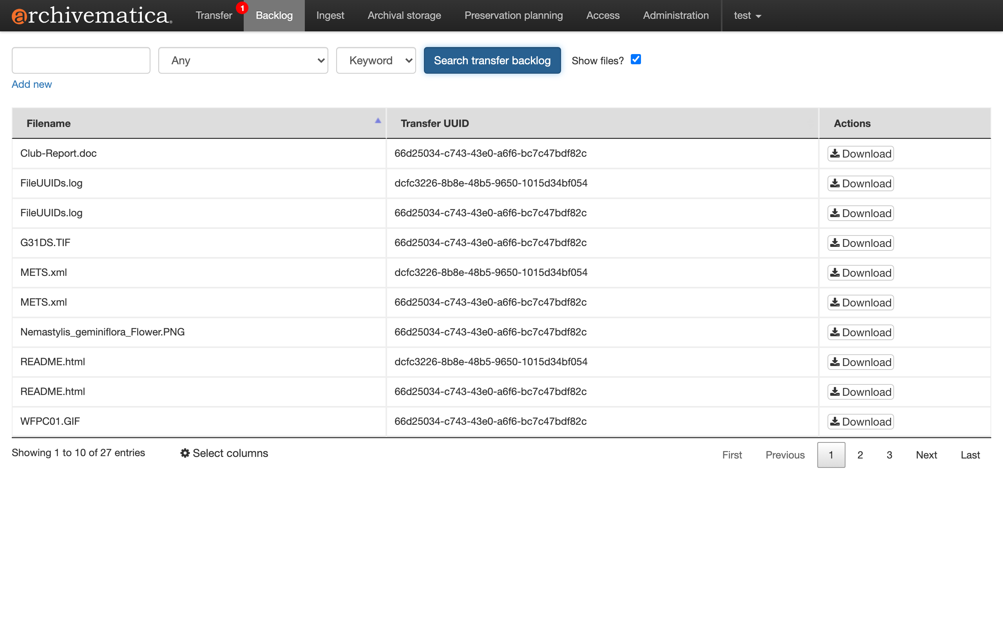Go to page 3 of results
Image resolution: width=1003 pixels, height=627 pixels.
click(x=889, y=455)
